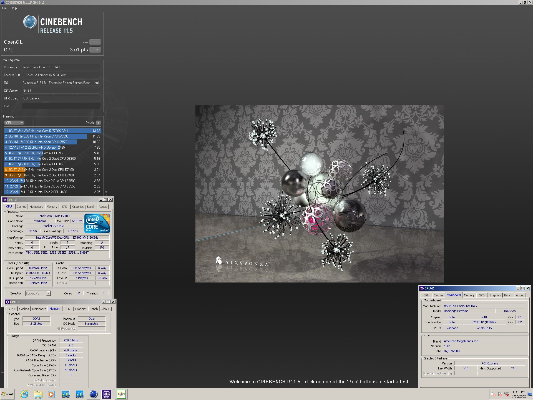This screenshot has height=400, width=533.
Task: Select CPU tab in CPU-Z Mainboard window
Action: (426, 295)
